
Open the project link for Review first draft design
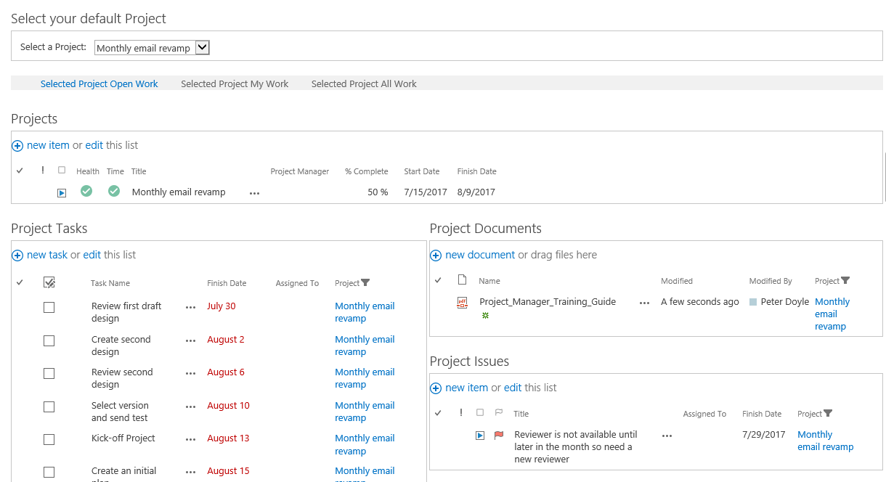tap(365, 312)
